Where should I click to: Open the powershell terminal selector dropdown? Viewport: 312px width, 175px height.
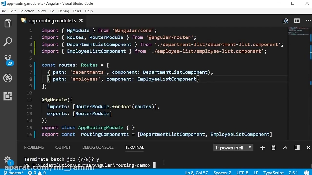[x=233, y=148]
